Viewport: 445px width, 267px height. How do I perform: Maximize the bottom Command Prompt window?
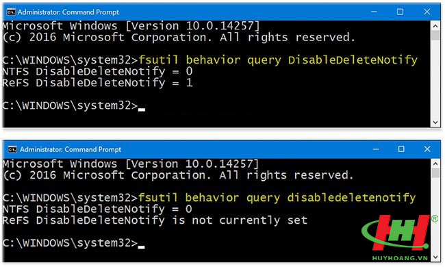click(x=401, y=149)
